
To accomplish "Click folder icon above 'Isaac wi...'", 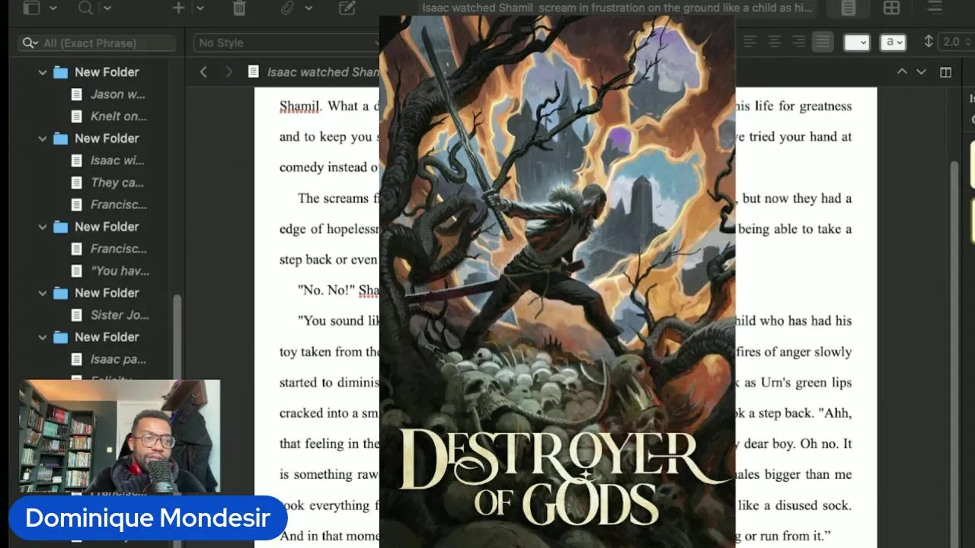I will pyautogui.click(x=61, y=139).
